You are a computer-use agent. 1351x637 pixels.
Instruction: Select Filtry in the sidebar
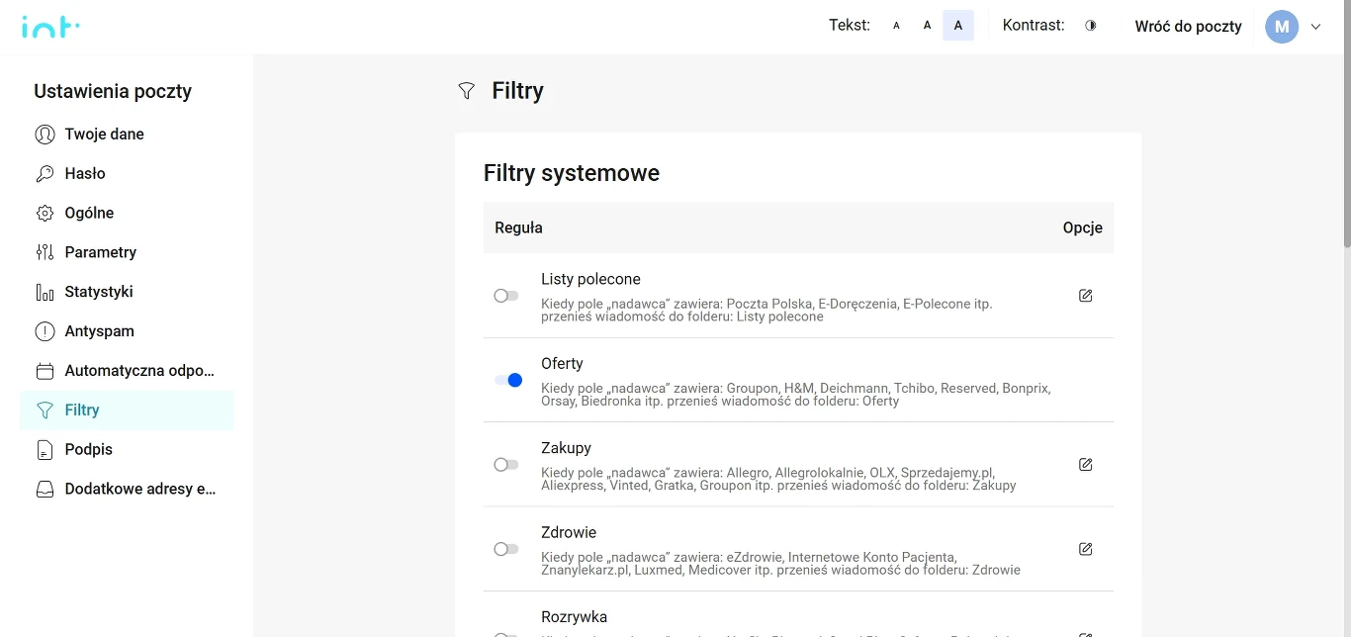click(127, 409)
